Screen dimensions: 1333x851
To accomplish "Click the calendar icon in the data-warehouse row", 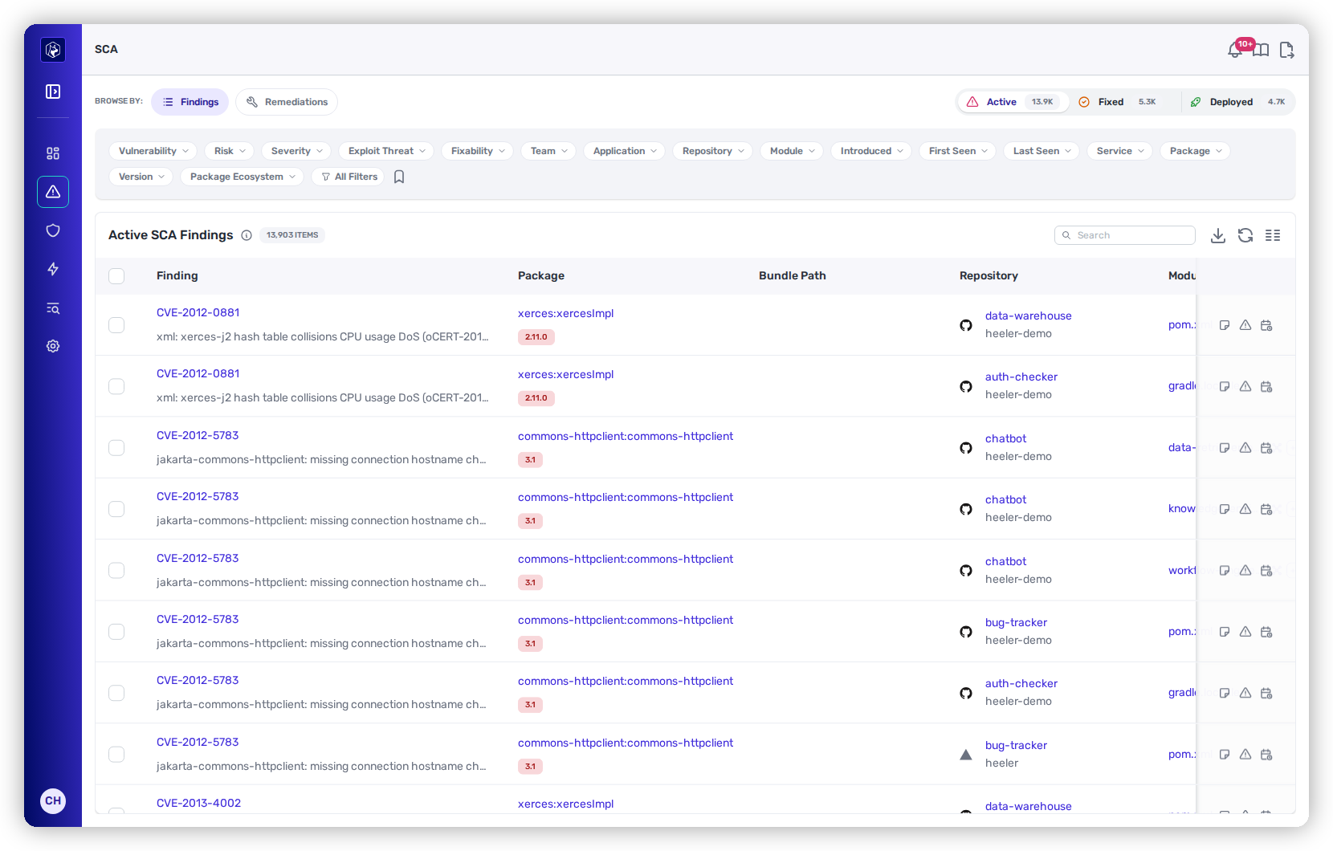I will click(1266, 325).
